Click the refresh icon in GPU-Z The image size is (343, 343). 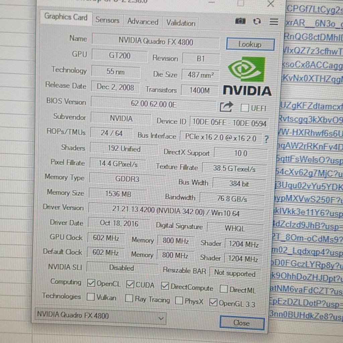click(257, 21)
